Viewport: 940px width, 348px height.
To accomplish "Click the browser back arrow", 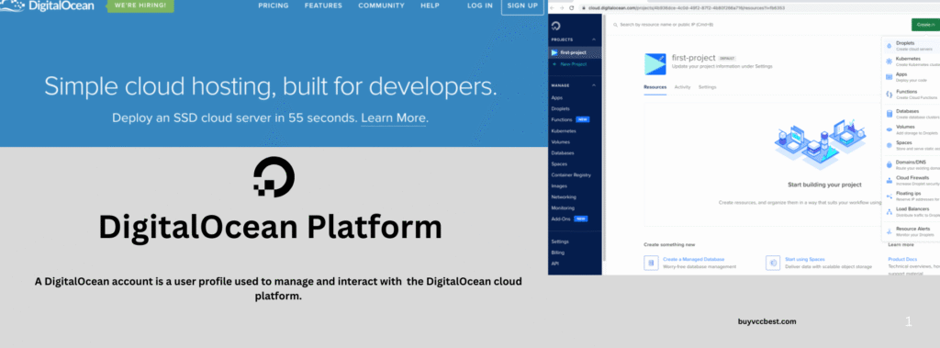I will 553,7.
